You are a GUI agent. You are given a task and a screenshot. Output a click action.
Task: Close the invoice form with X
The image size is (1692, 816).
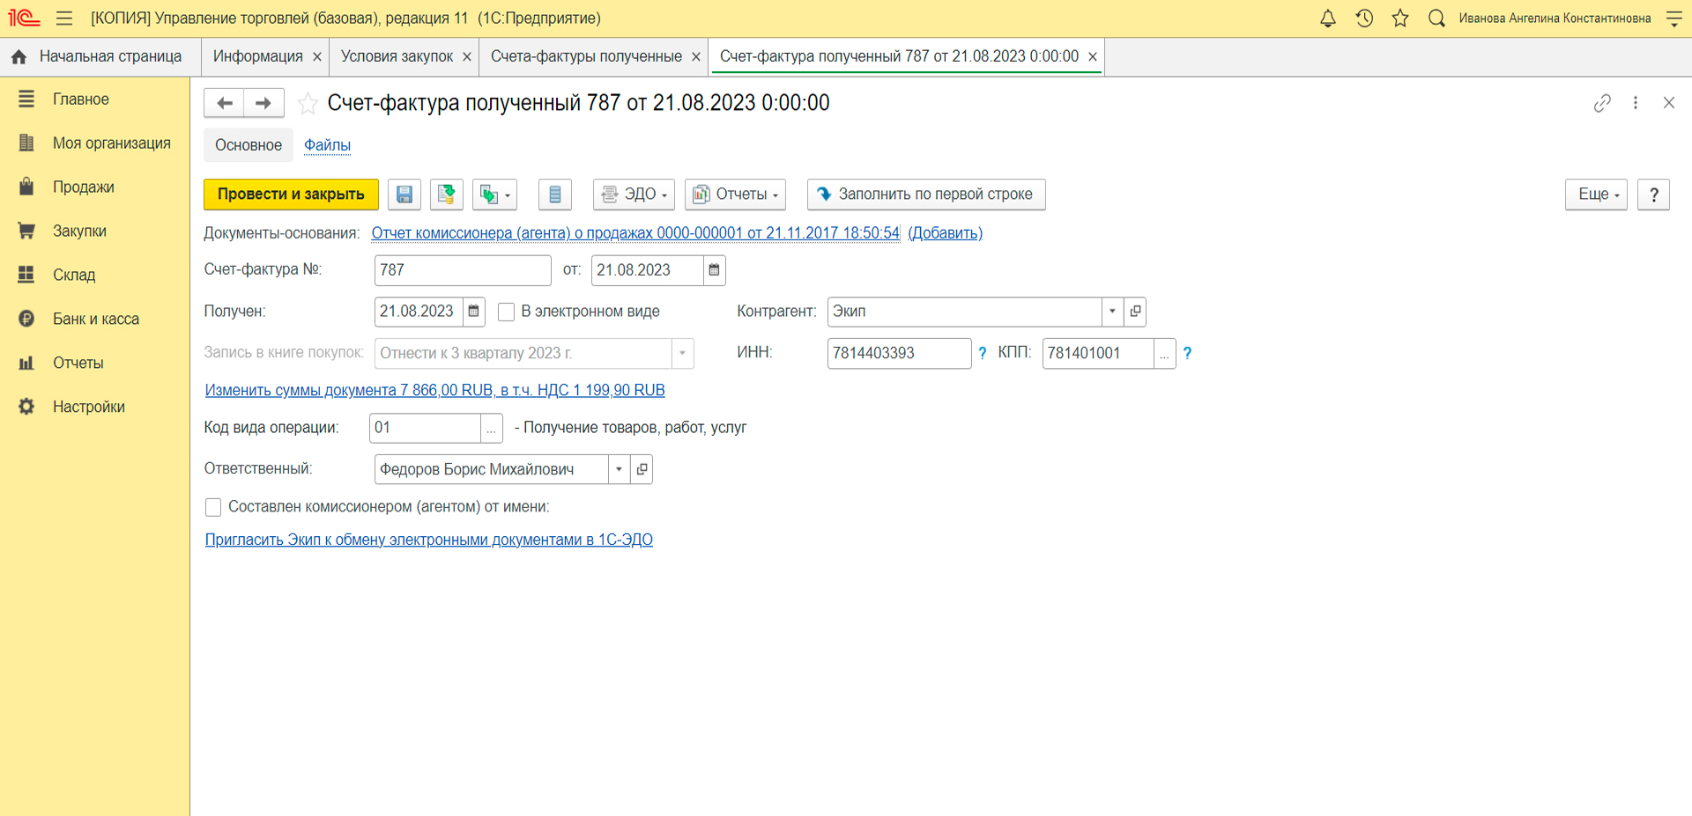coord(1669,103)
